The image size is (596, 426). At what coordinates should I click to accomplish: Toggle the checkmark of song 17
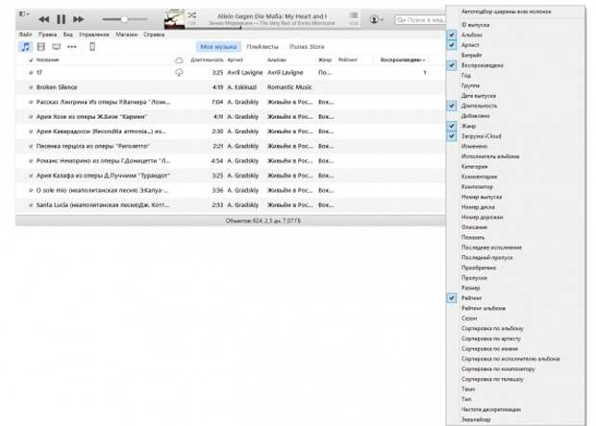(x=31, y=73)
